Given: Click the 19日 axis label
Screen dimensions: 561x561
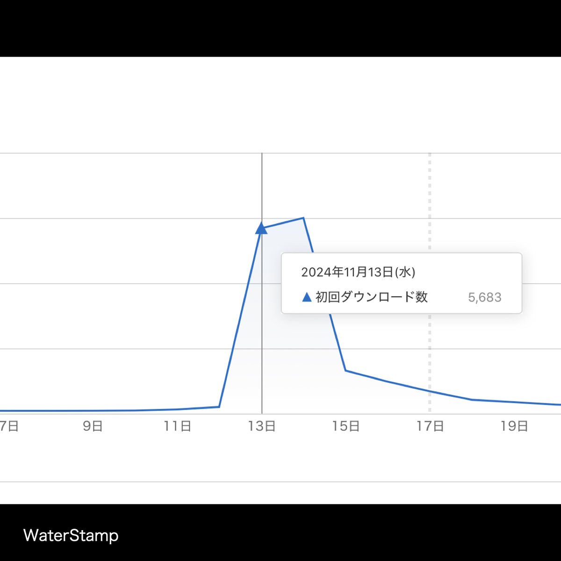Looking at the screenshot, I should (514, 426).
